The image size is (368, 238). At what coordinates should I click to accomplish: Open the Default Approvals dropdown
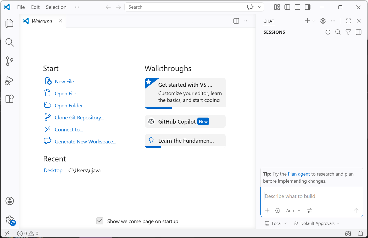pos(317,223)
